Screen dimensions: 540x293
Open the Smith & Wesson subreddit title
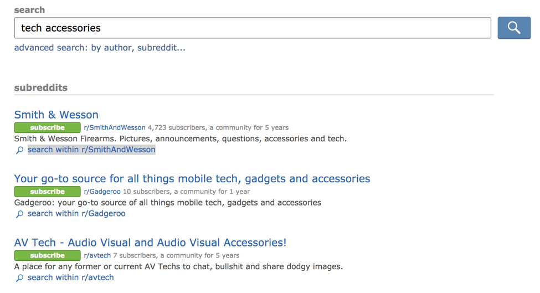pos(56,115)
